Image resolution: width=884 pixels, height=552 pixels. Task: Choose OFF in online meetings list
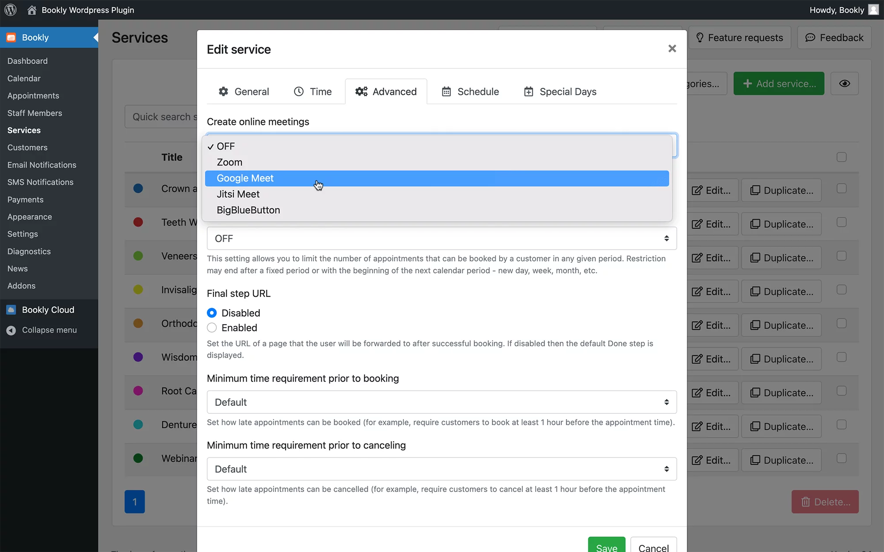tap(437, 146)
